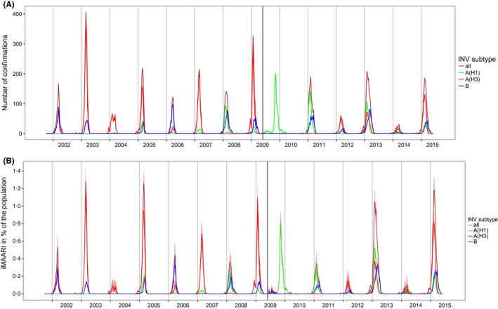Pick the 2003 year label under panel B
The image size is (498, 309).
coord(96,305)
